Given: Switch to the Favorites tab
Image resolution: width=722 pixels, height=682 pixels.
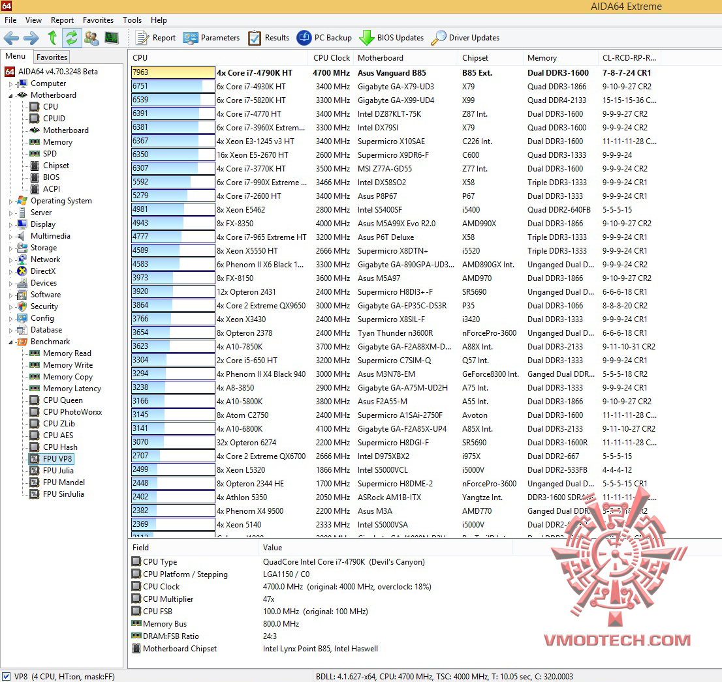Looking at the screenshot, I should coord(52,57).
